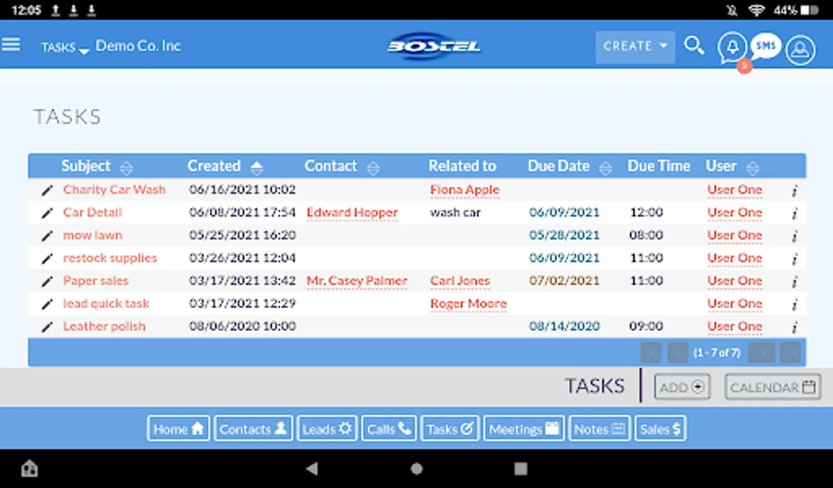
Task: Open the search magnifier icon
Action: click(x=695, y=47)
